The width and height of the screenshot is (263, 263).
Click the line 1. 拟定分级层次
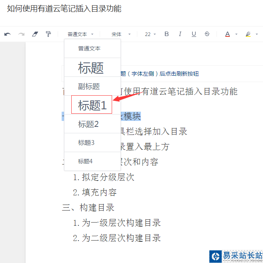(x=104, y=177)
